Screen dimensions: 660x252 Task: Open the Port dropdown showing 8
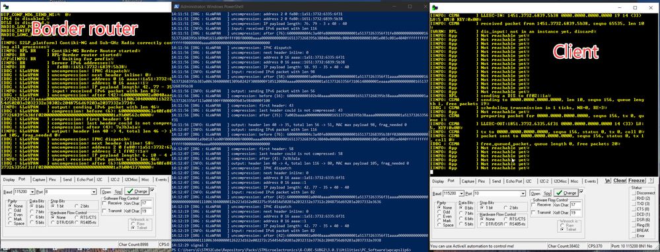click(x=94, y=192)
